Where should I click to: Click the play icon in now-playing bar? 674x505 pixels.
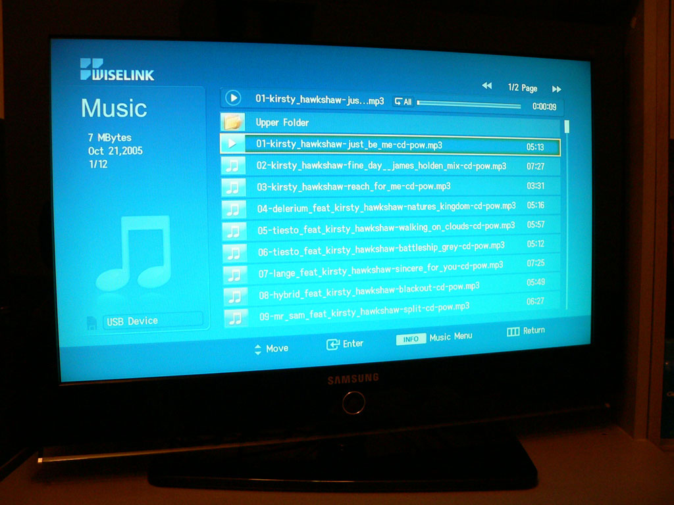click(x=232, y=99)
